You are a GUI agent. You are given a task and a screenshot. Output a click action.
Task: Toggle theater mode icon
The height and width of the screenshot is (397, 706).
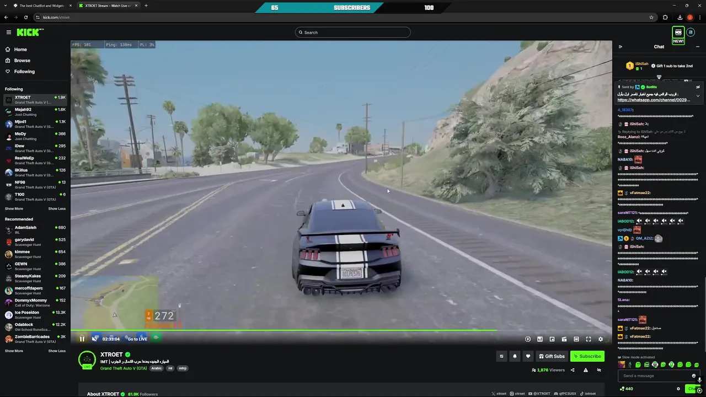(576, 339)
